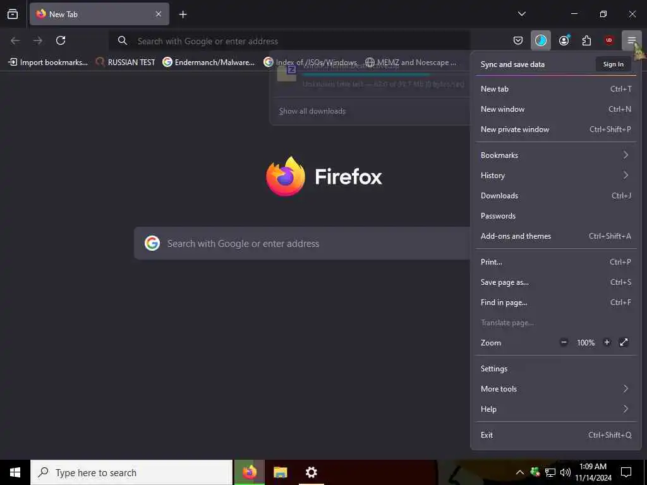Click the Sign In button

(x=613, y=64)
